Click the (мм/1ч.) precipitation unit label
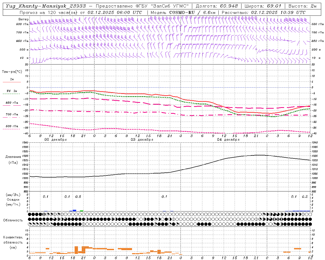 pos(13,204)
